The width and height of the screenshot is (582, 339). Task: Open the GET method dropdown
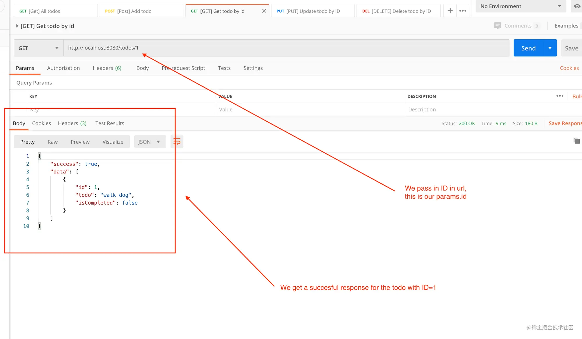(39, 48)
